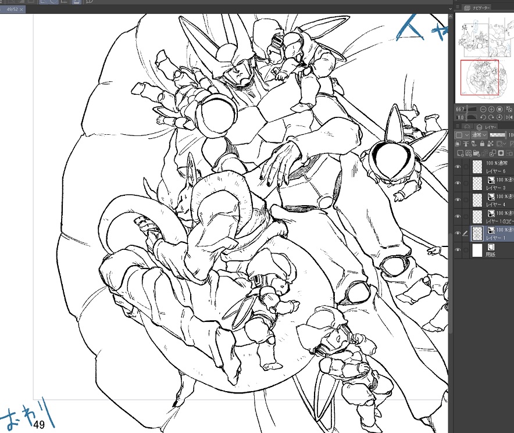Create new raster layer
The height and width of the screenshot is (433, 514).
pyautogui.click(x=461, y=153)
